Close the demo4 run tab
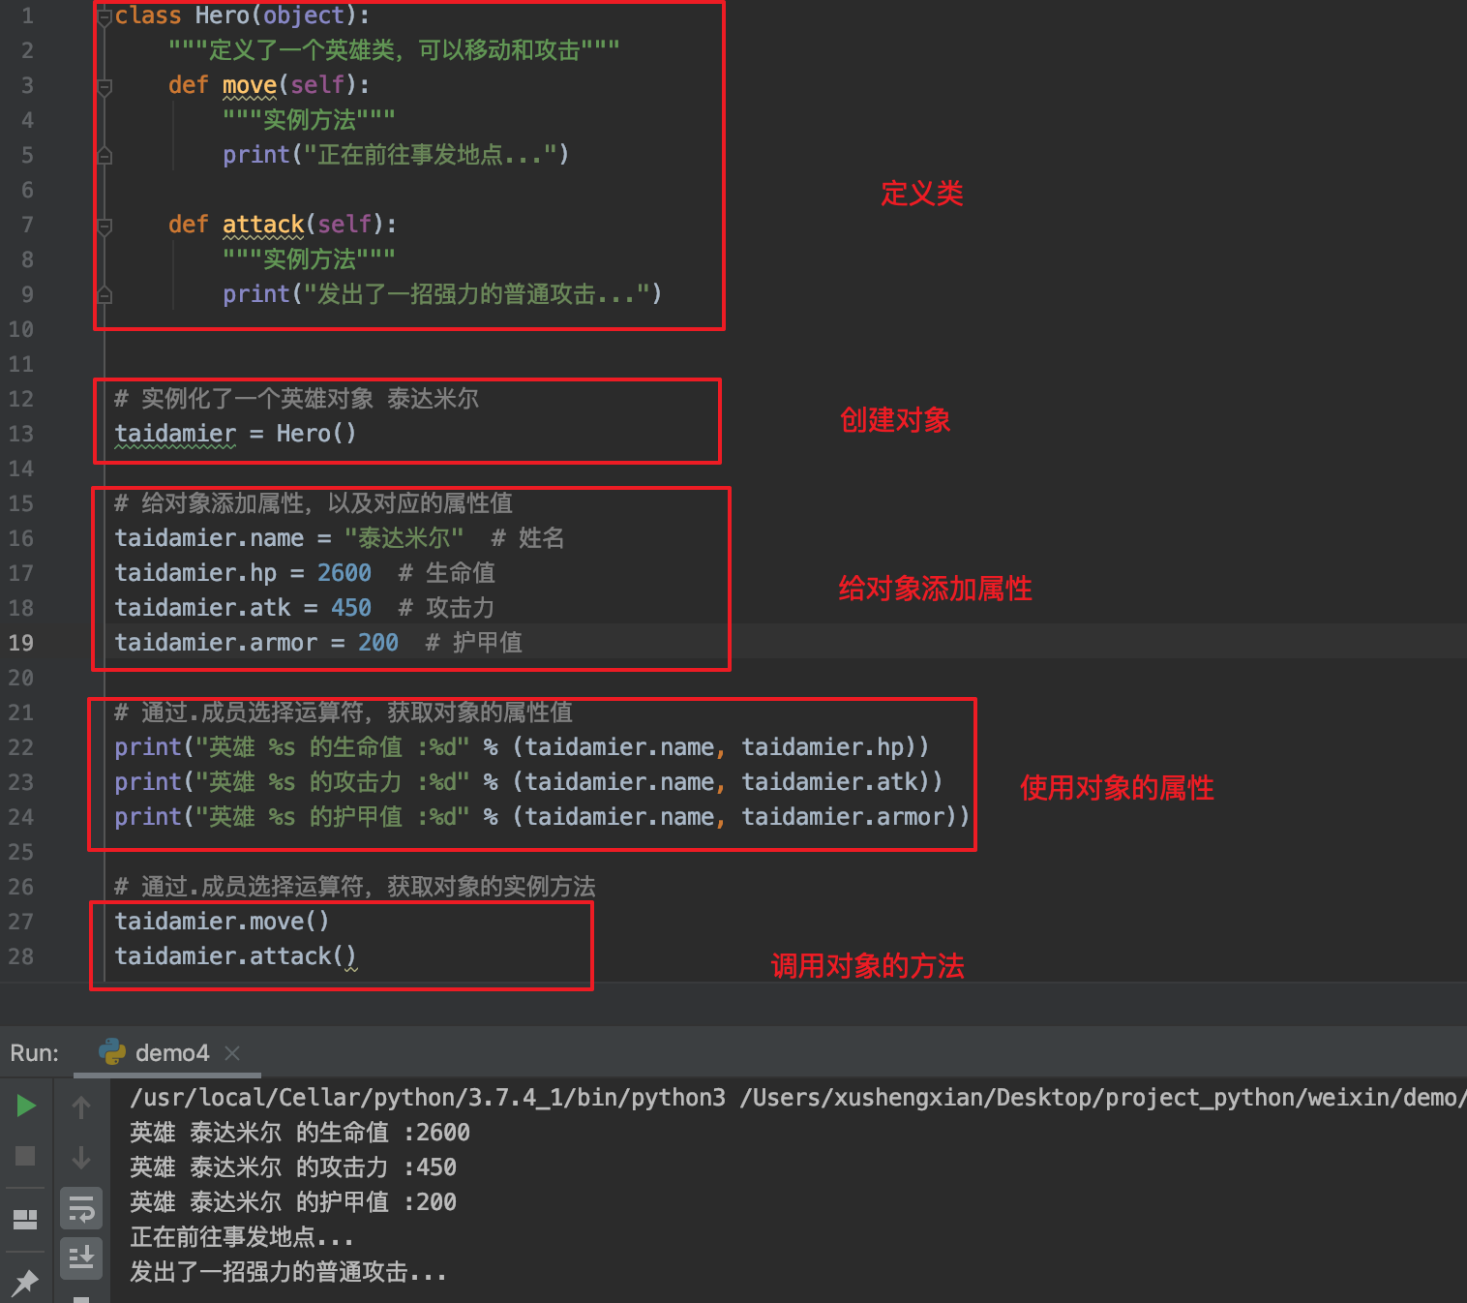Screen dimensions: 1467x1303 tap(232, 1052)
